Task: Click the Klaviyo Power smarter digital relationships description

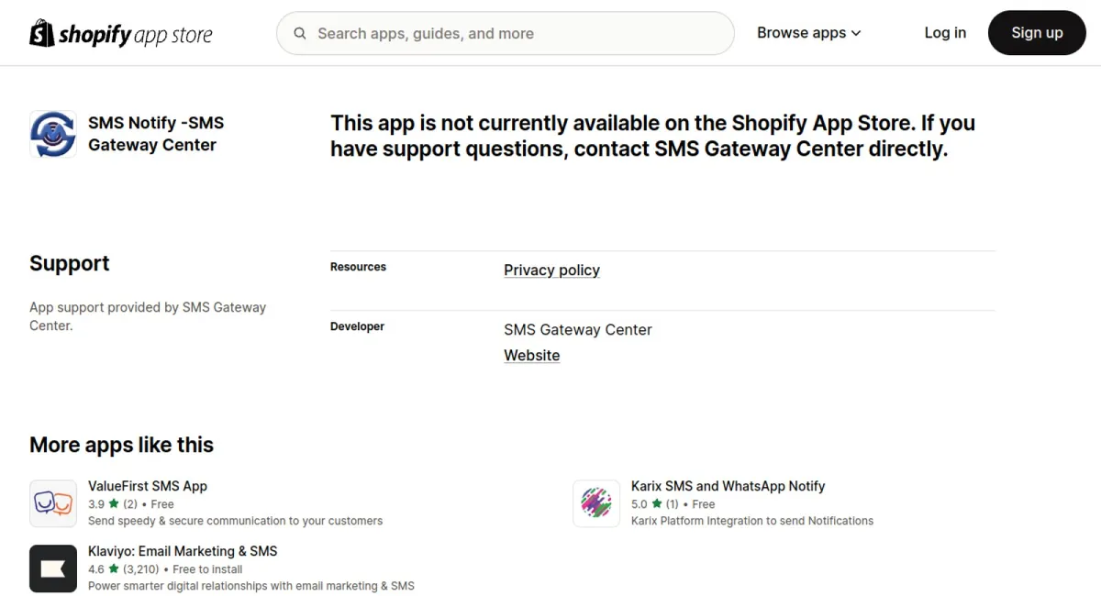Action: pyautogui.click(x=251, y=586)
